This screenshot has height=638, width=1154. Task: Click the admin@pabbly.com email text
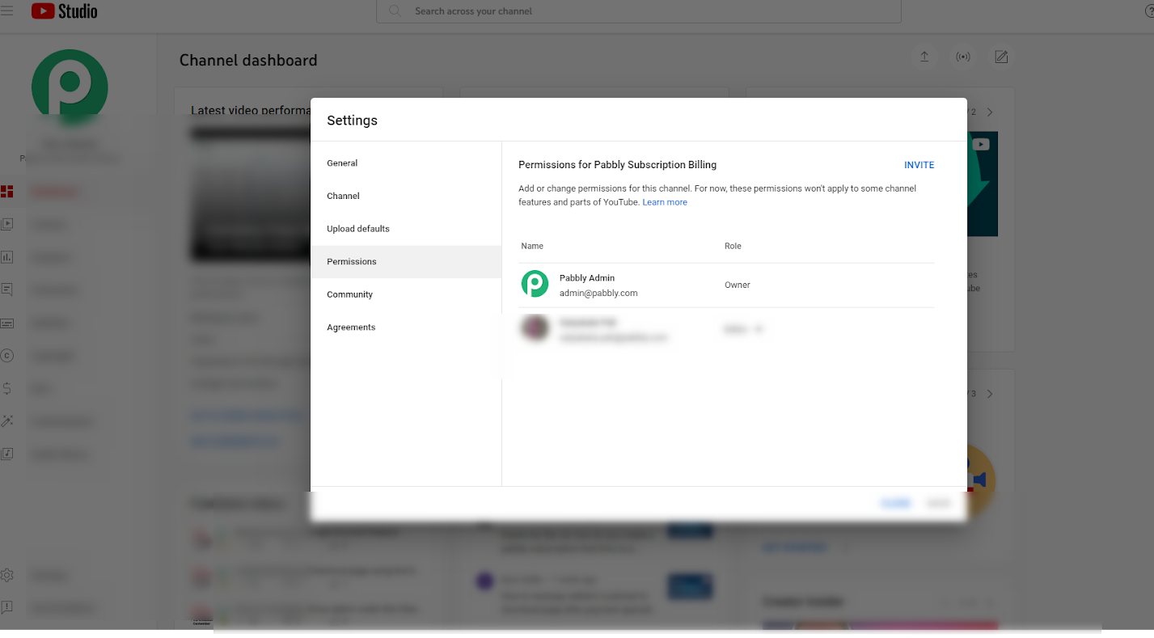point(598,294)
